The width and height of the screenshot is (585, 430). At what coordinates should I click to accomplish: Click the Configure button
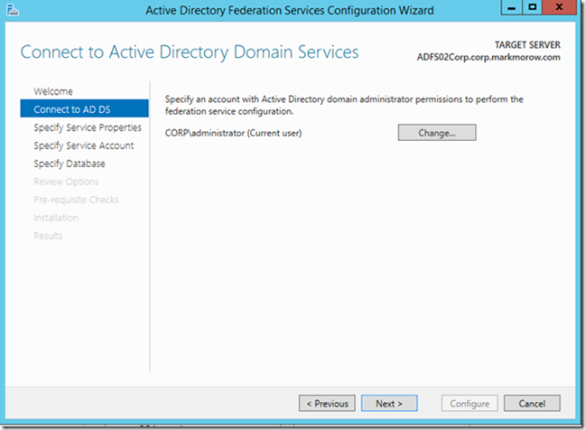(469, 403)
